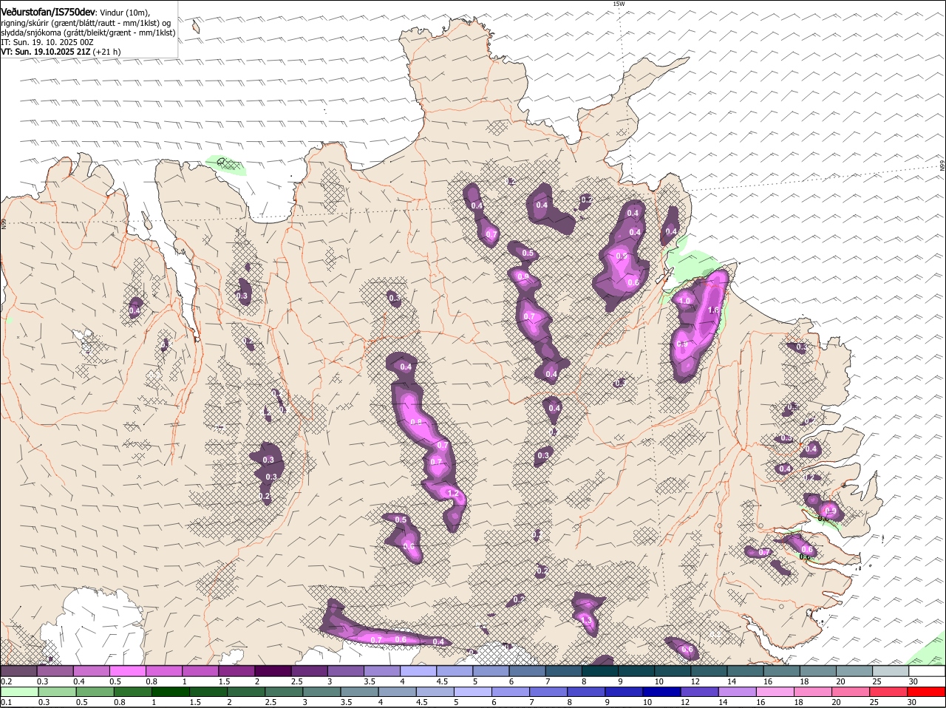The height and width of the screenshot is (708, 946).
Task: Click the Veðurstofan/IS750dev title text
Action: click(x=48, y=12)
